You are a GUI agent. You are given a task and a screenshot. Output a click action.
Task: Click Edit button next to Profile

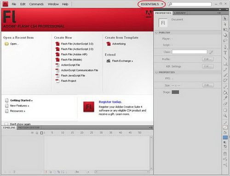pyautogui.click(x=208, y=59)
